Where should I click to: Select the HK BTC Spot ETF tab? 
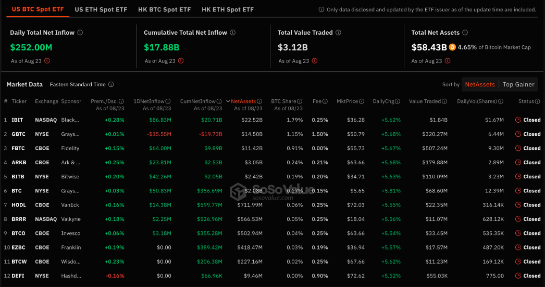(x=165, y=9)
